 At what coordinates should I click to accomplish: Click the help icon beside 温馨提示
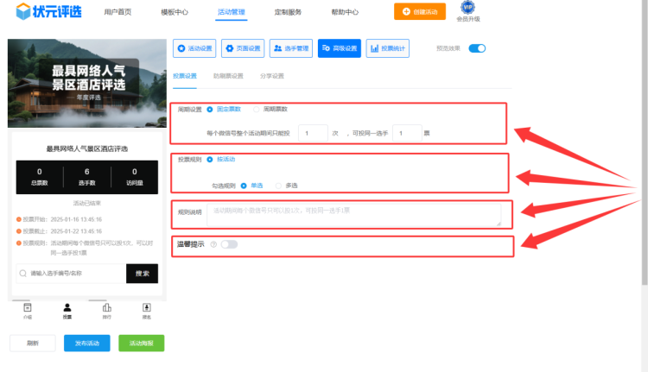coord(213,244)
